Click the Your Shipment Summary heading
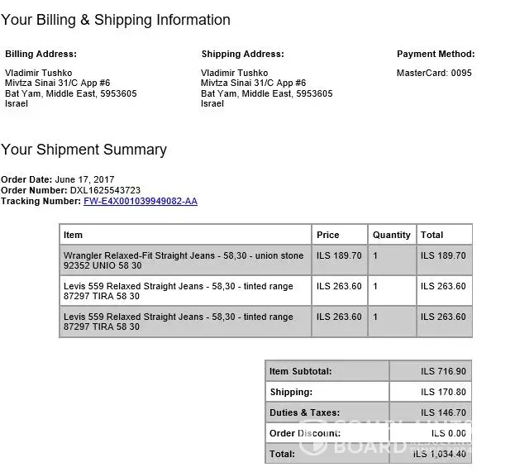Screen dimensions: 515x472 pos(83,150)
